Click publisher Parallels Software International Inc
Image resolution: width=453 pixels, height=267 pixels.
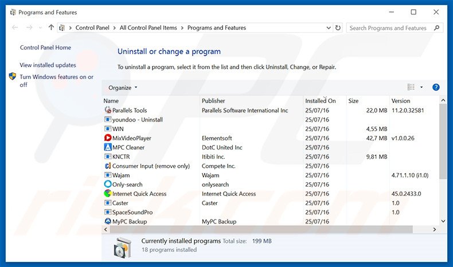point(245,110)
